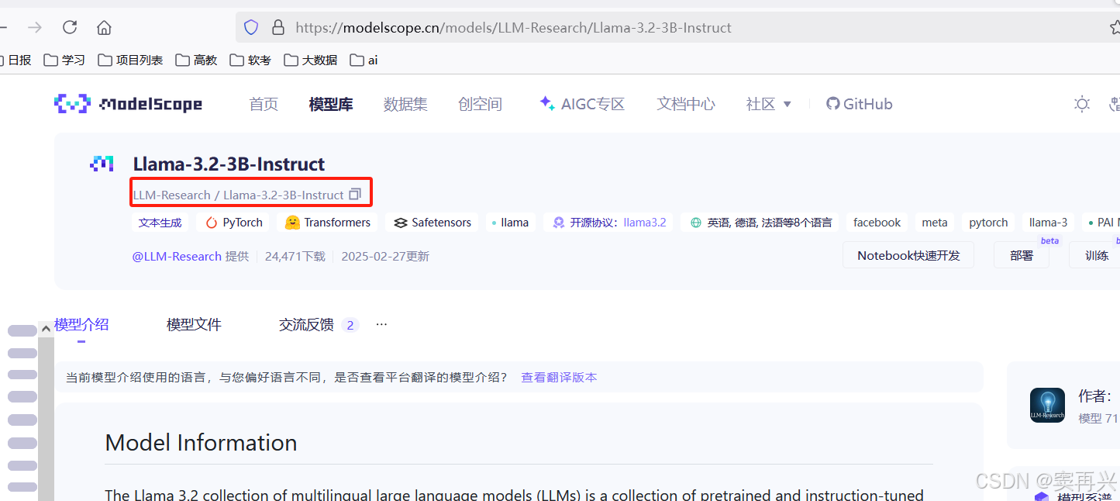Open AIGC专区 navigation item
This screenshot has width=1120, height=501.
(x=582, y=104)
